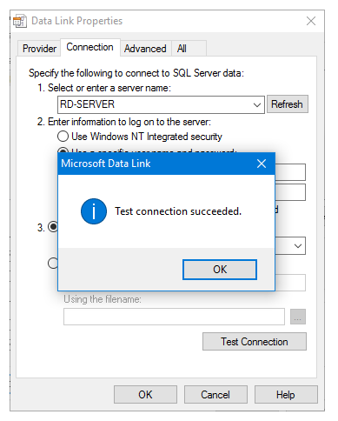This screenshot has width=338, height=421.
Task: Go to the All tab
Action: point(189,49)
